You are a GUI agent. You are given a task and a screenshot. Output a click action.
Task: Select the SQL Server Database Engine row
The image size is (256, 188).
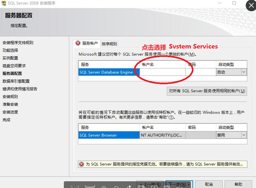[109, 72]
